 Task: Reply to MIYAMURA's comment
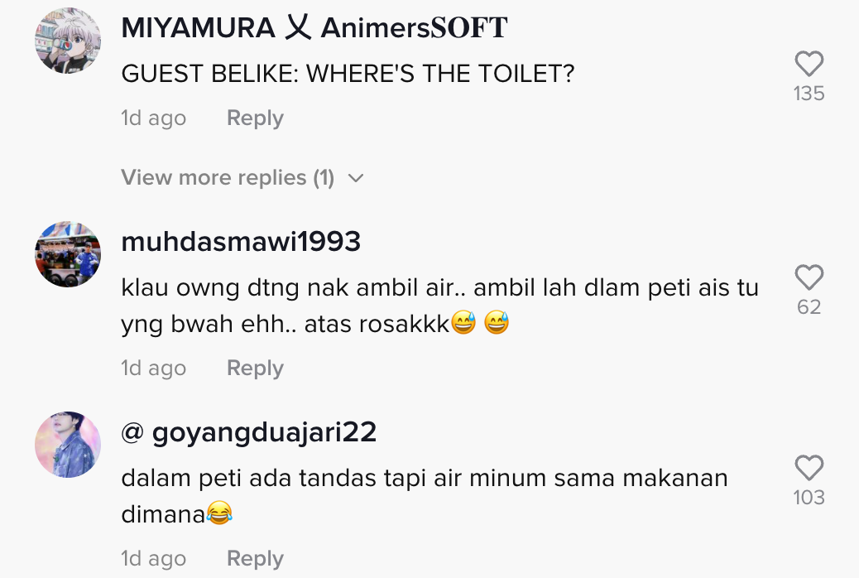[255, 118]
